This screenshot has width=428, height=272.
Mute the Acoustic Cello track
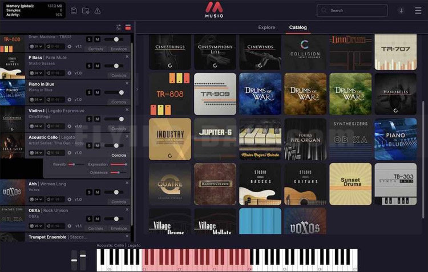click(97, 145)
